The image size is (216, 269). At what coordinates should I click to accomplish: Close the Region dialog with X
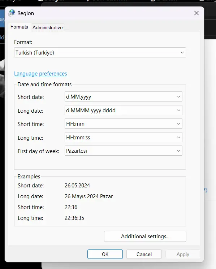[x=196, y=13]
